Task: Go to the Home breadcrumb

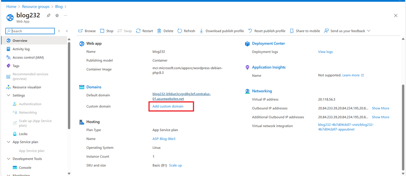Action: point(11,7)
